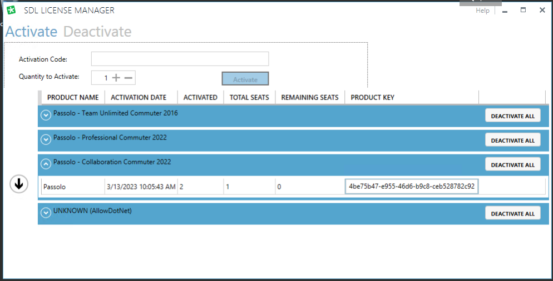This screenshot has height=281, width=553.
Task: Select the activated count cell showing 2
Action: 200,187
